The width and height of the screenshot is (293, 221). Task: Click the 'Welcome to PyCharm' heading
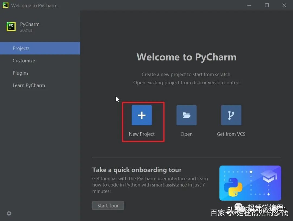click(x=186, y=57)
